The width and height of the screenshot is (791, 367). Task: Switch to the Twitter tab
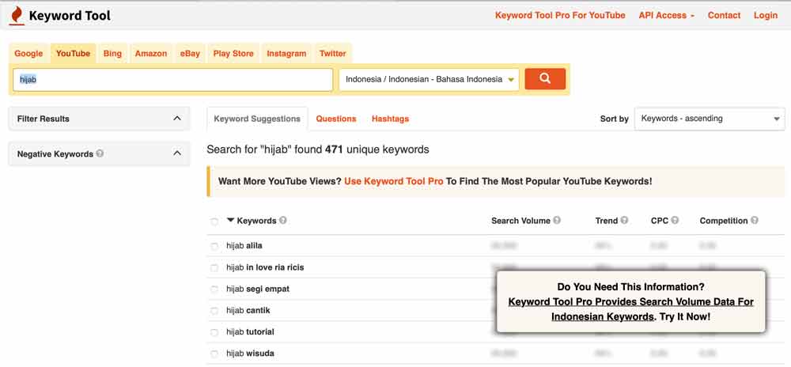tap(332, 54)
